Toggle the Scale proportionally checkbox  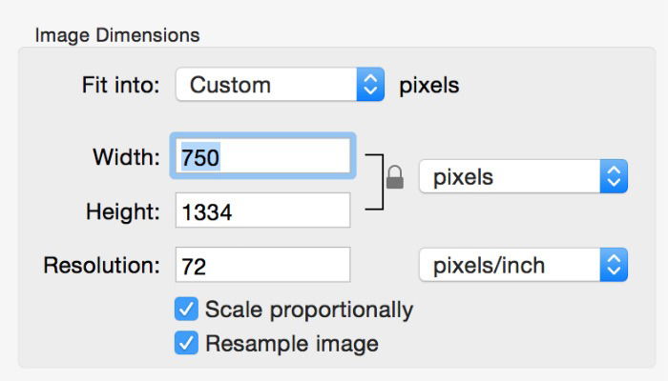186,310
